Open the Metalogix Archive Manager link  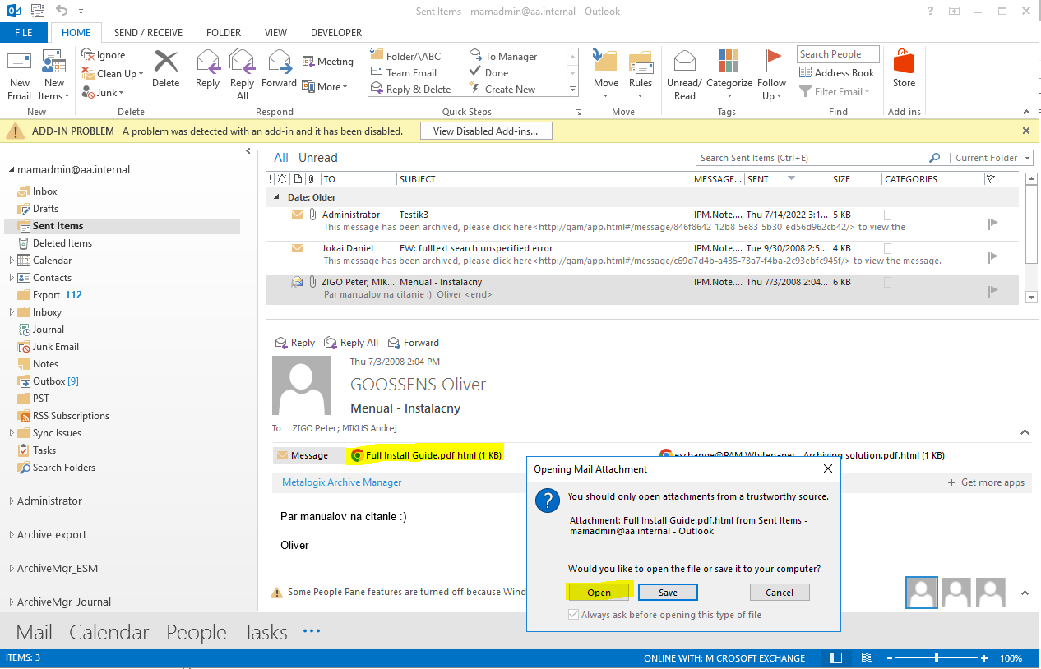tap(342, 482)
